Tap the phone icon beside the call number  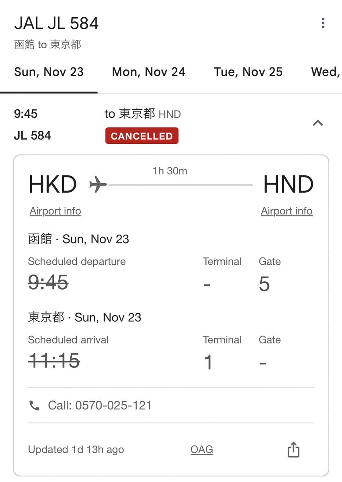pos(35,406)
